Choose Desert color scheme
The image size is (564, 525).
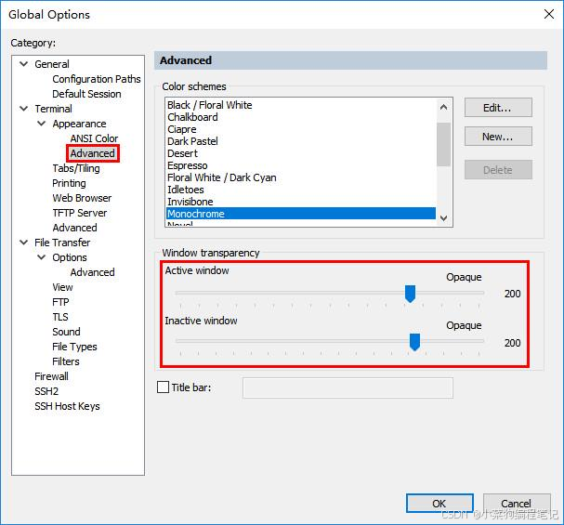click(x=301, y=153)
